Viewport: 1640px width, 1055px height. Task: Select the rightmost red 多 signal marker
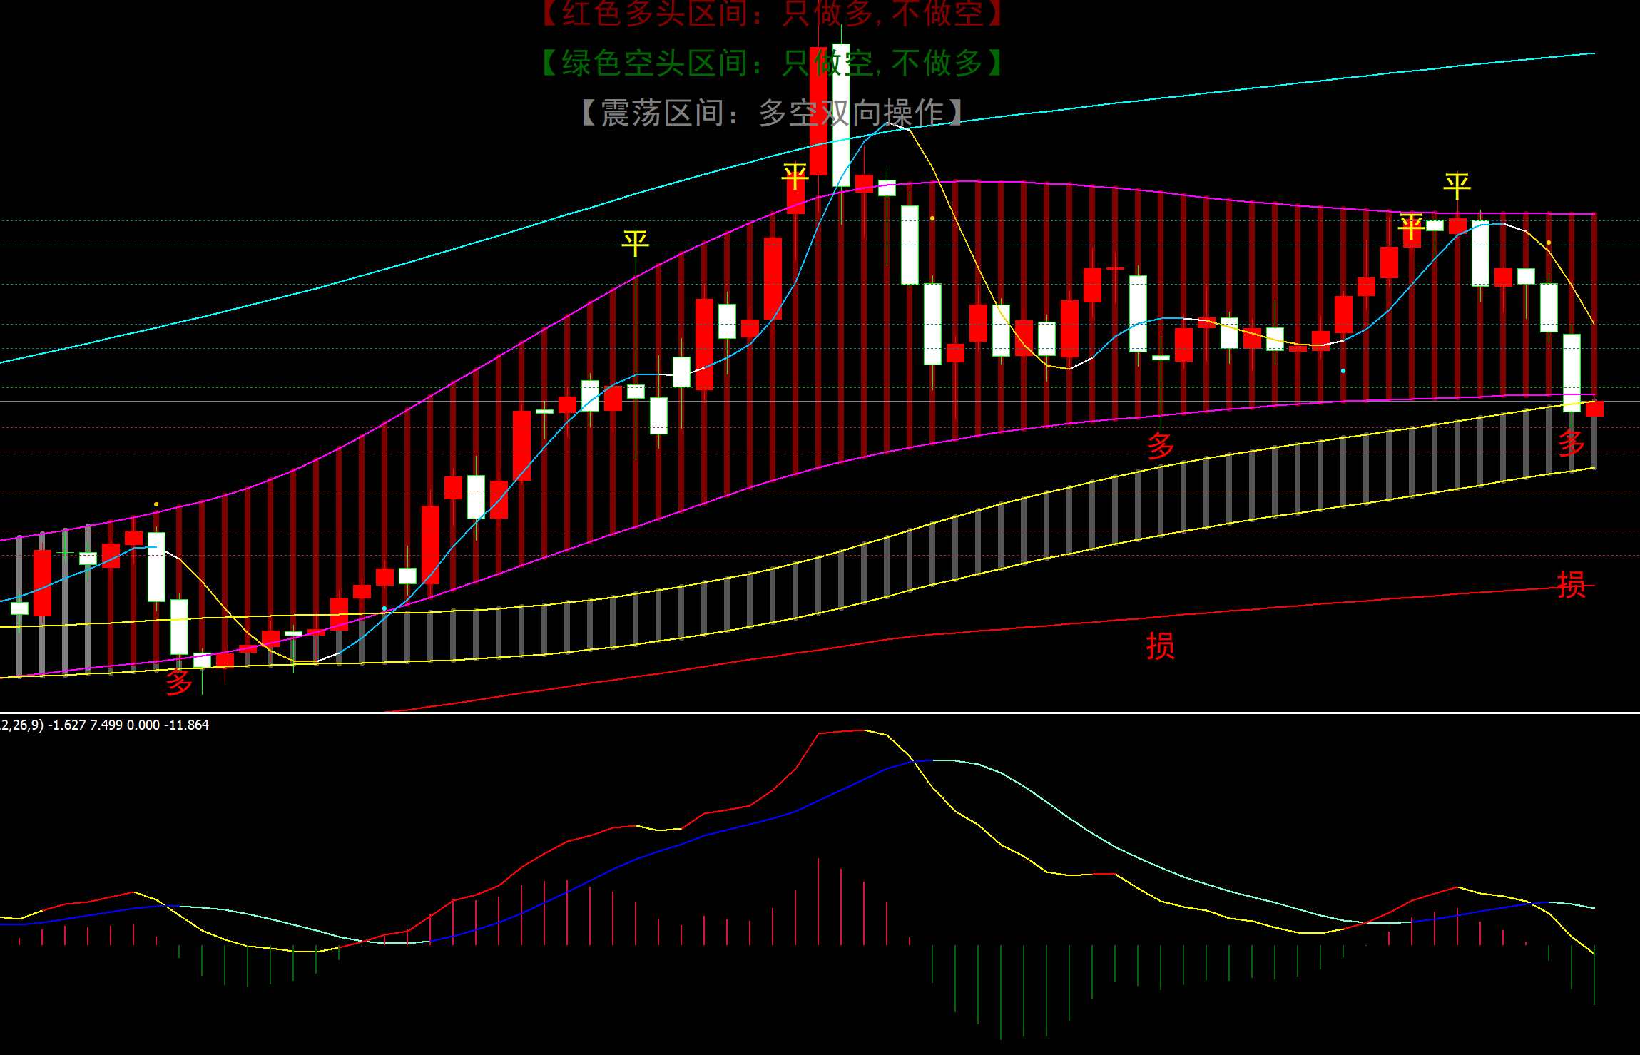tap(1571, 443)
